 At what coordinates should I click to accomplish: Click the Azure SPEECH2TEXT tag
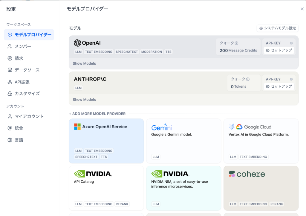(86, 157)
